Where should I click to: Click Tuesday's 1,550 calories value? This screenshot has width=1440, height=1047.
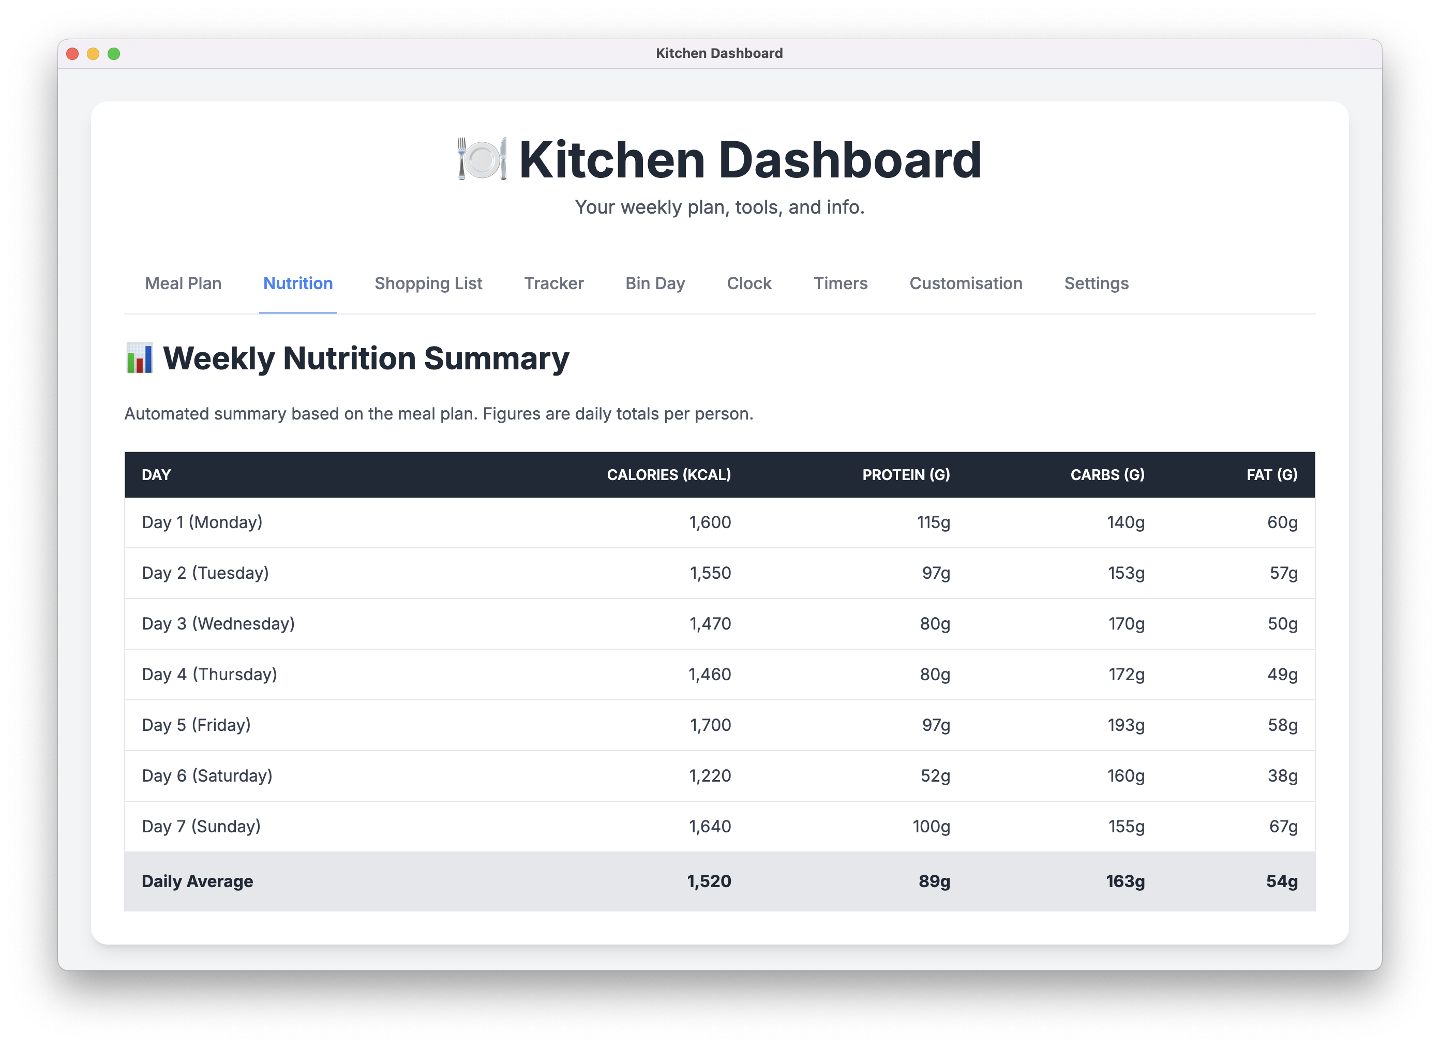(711, 573)
